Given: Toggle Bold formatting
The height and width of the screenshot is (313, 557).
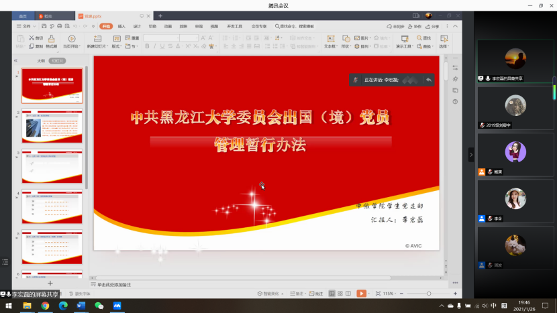Looking at the screenshot, I should coord(147,46).
